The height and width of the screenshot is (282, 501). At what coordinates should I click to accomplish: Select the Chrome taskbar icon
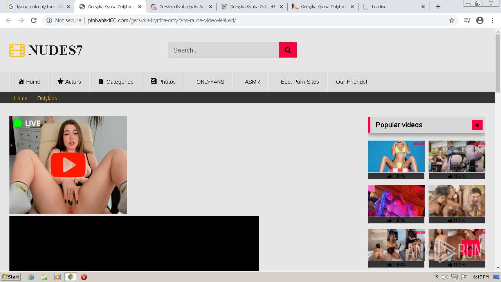70,277
